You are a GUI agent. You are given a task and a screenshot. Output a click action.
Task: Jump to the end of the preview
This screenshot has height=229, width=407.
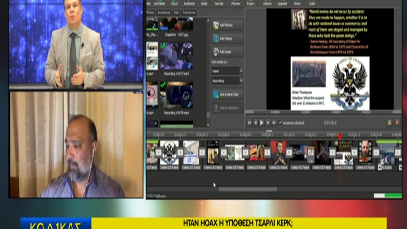pos(273,122)
